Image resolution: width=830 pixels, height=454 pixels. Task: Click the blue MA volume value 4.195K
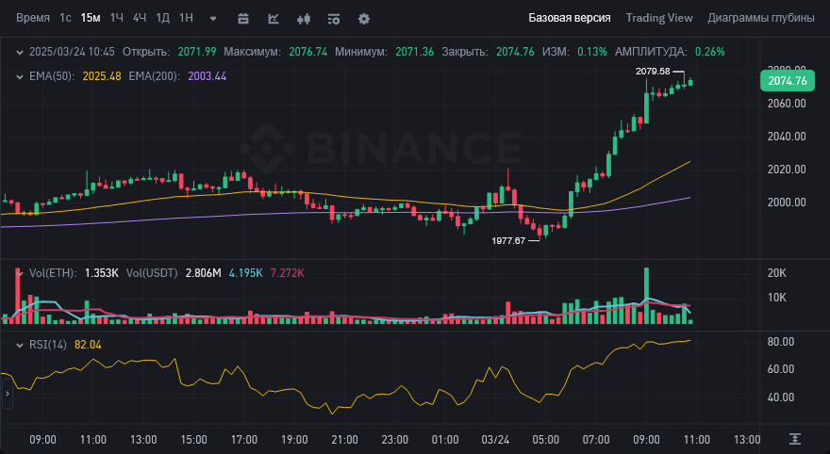(x=245, y=273)
